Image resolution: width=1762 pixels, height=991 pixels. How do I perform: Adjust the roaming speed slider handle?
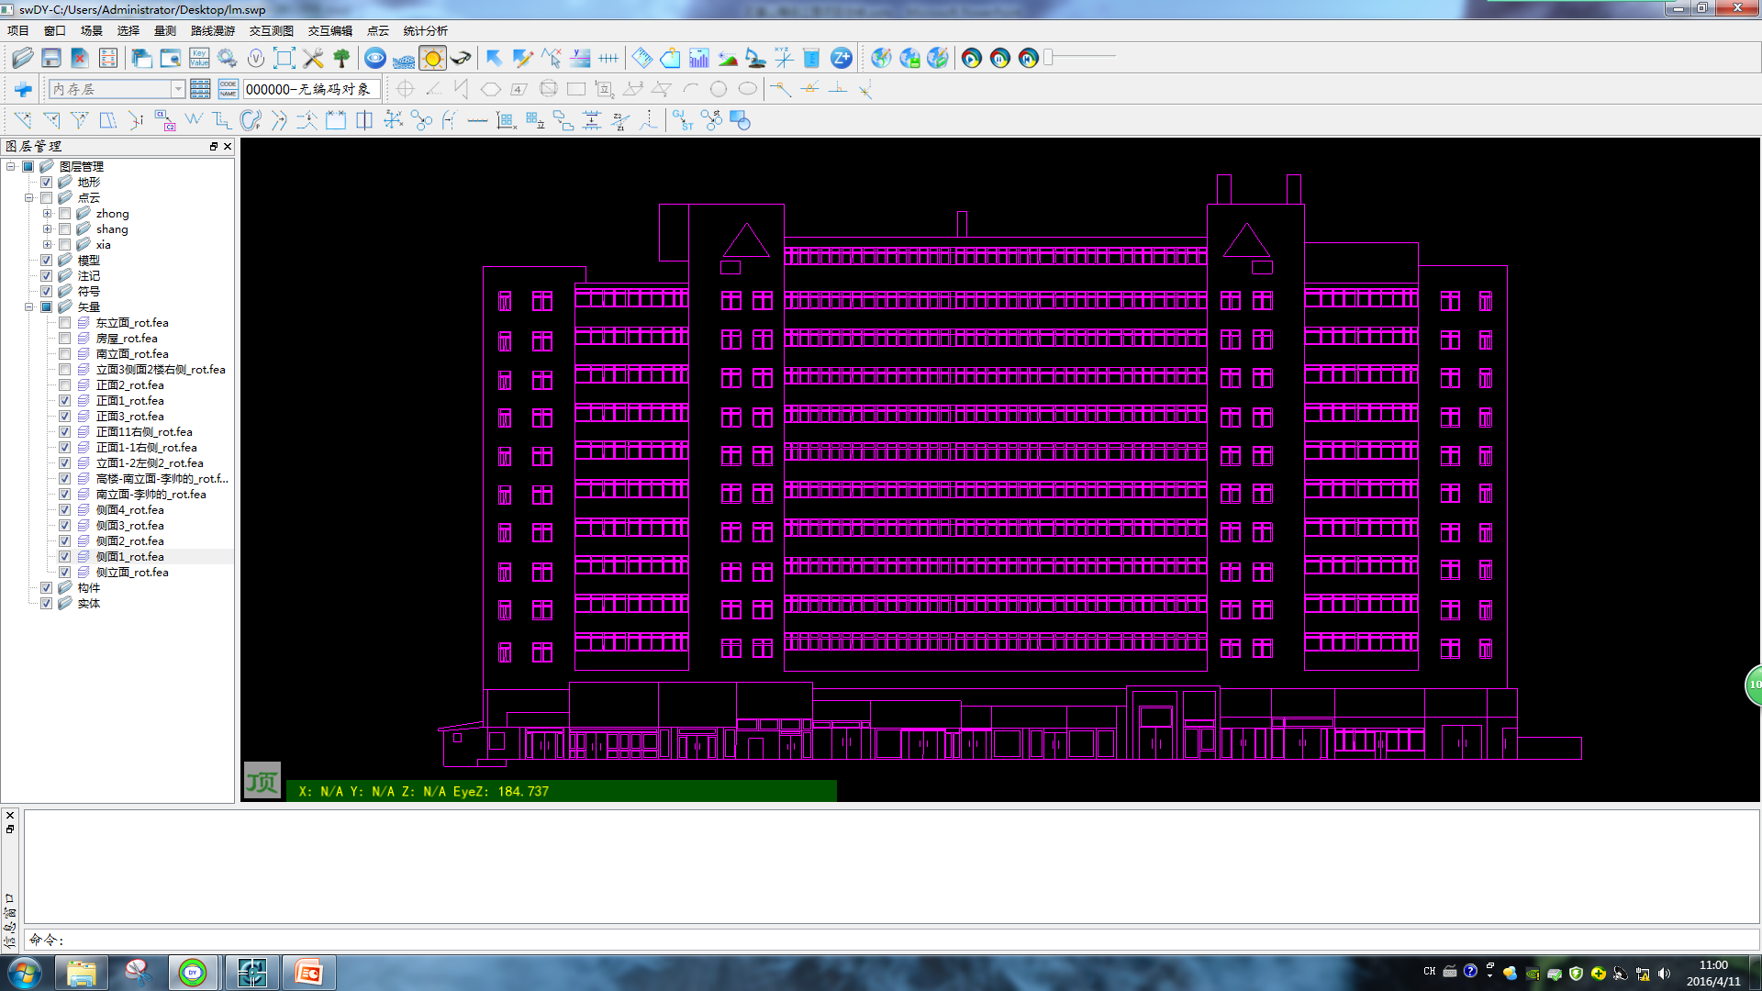click(1049, 57)
